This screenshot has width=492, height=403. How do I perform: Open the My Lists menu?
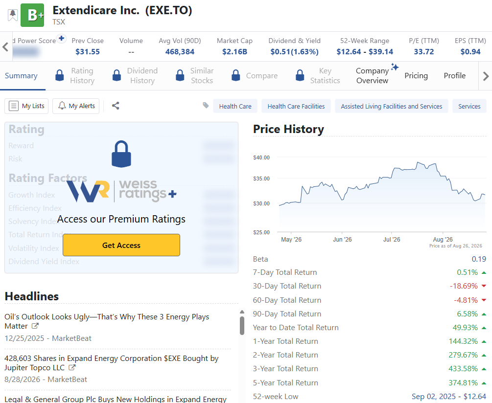coord(26,106)
